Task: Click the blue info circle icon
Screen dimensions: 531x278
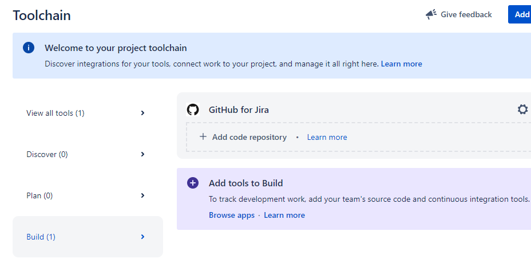Action: 29,48
